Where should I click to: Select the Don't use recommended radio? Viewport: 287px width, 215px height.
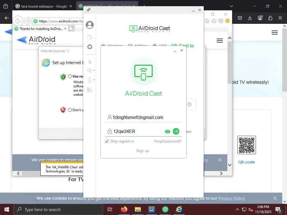[70, 110]
